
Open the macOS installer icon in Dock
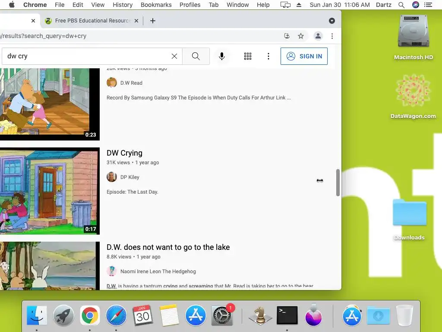click(x=313, y=315)
